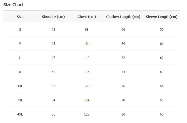Select the S size row label
Screen dimensions: 187x123
tap(20, 30)
